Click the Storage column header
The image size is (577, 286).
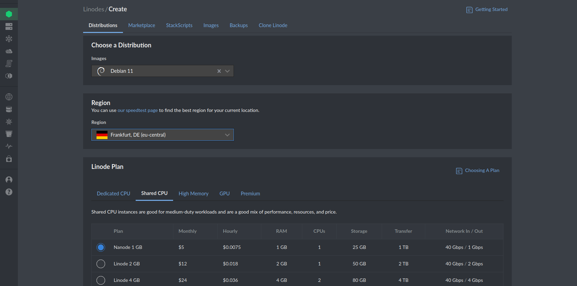(x=359, y=231)
